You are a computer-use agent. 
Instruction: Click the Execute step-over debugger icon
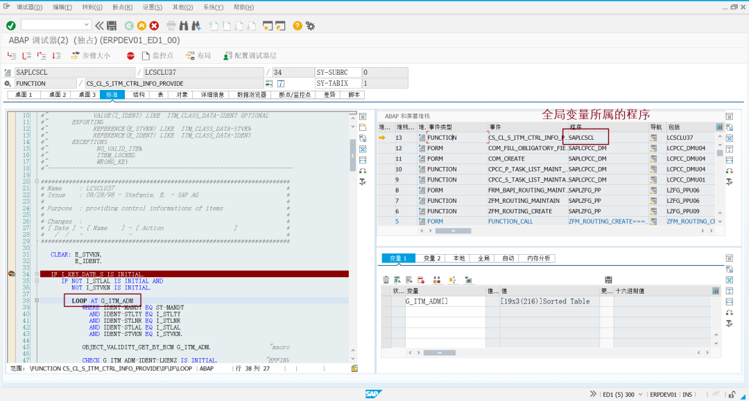(27, 56)
